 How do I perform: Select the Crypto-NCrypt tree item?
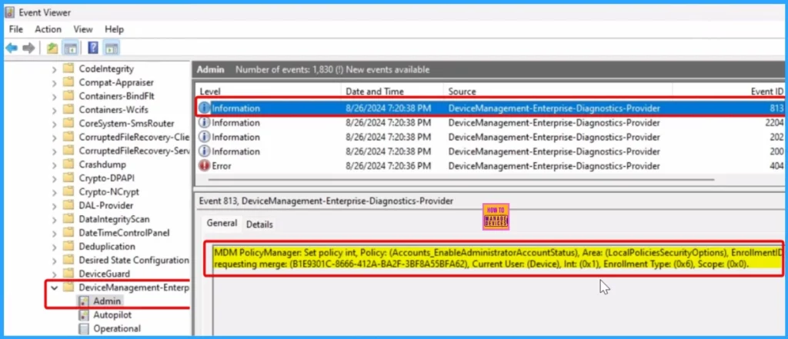109,192
